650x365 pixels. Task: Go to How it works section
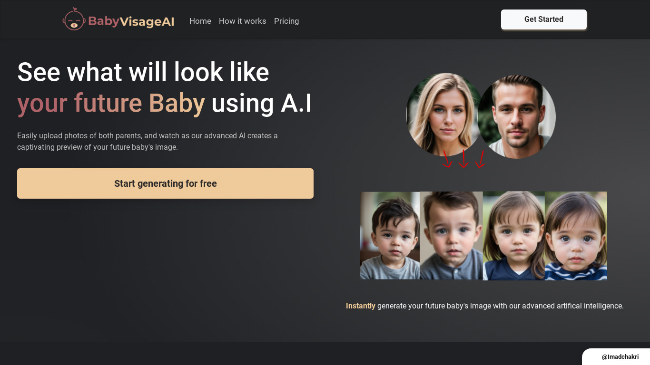tap(243, 21)
